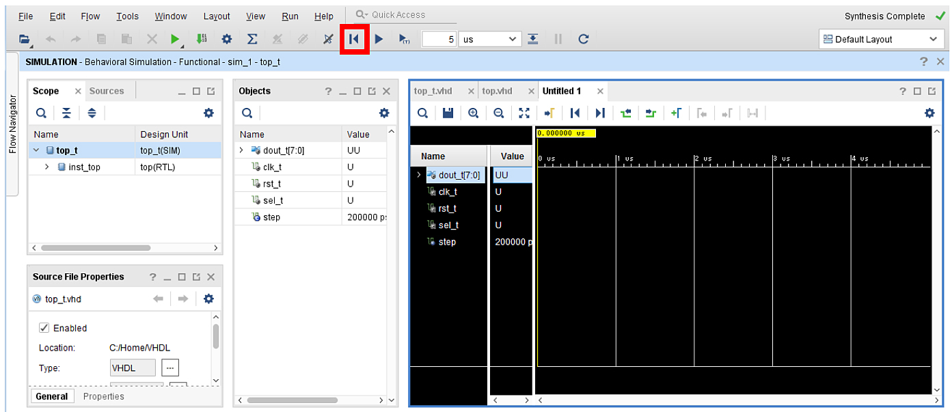Viewport: 950px width, 412px height.
Task: Click the Relaunch Simulation circular arrow icon
Action: 583,39
